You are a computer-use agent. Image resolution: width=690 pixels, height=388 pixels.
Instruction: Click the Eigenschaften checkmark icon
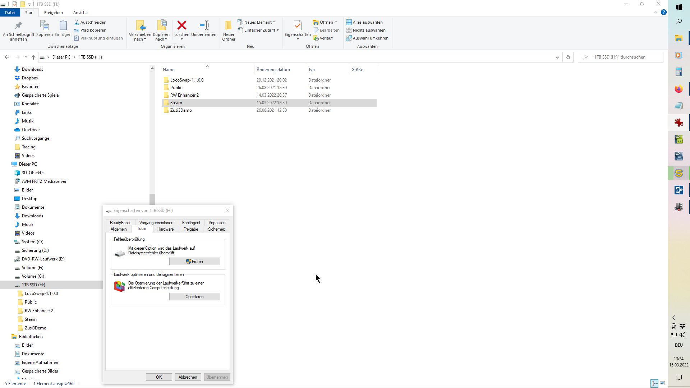click(x=298, y=26)
